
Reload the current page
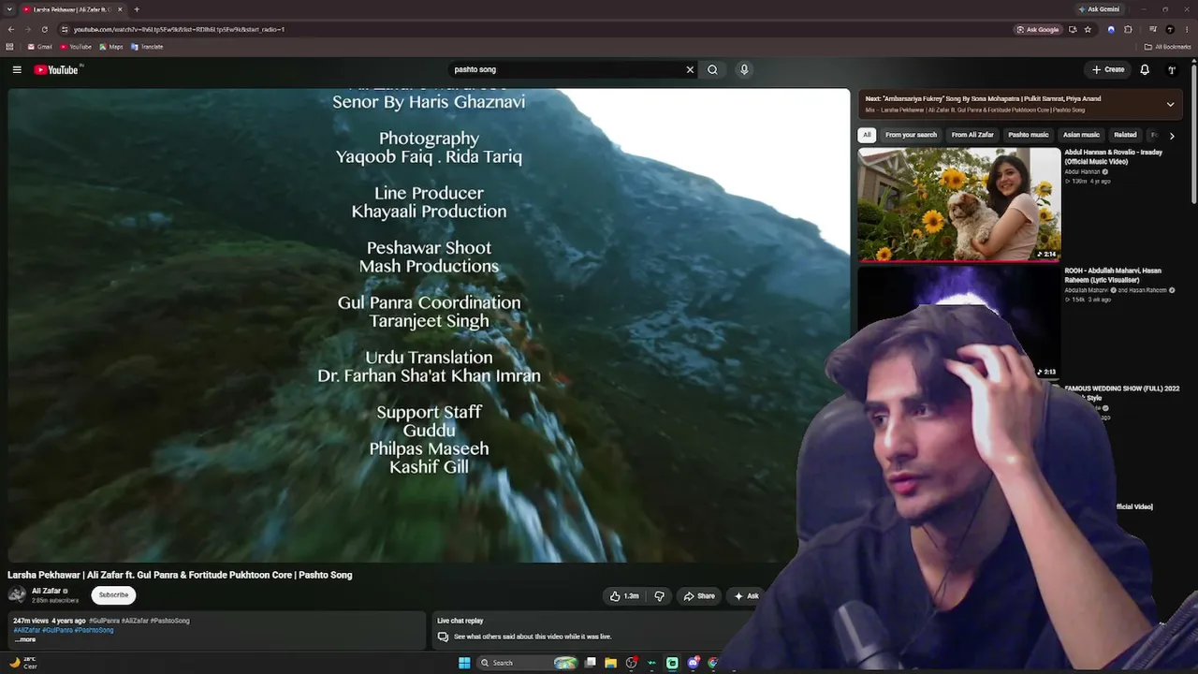pyautogui.click(x=44, y=29)
